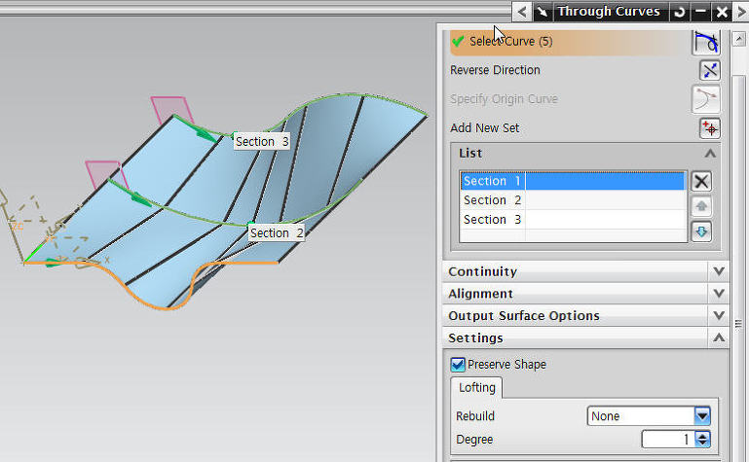The height and width of the screenshot is (462, 749).
Task: Click the previous arrow left of title bar
Action: (522, 12)
